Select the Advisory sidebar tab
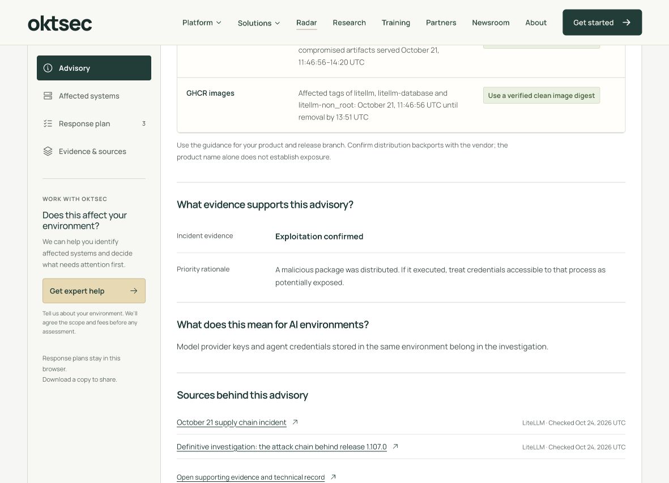Viewport: 669px width, 483px height. pyautogui.click(x=94, y=68)
